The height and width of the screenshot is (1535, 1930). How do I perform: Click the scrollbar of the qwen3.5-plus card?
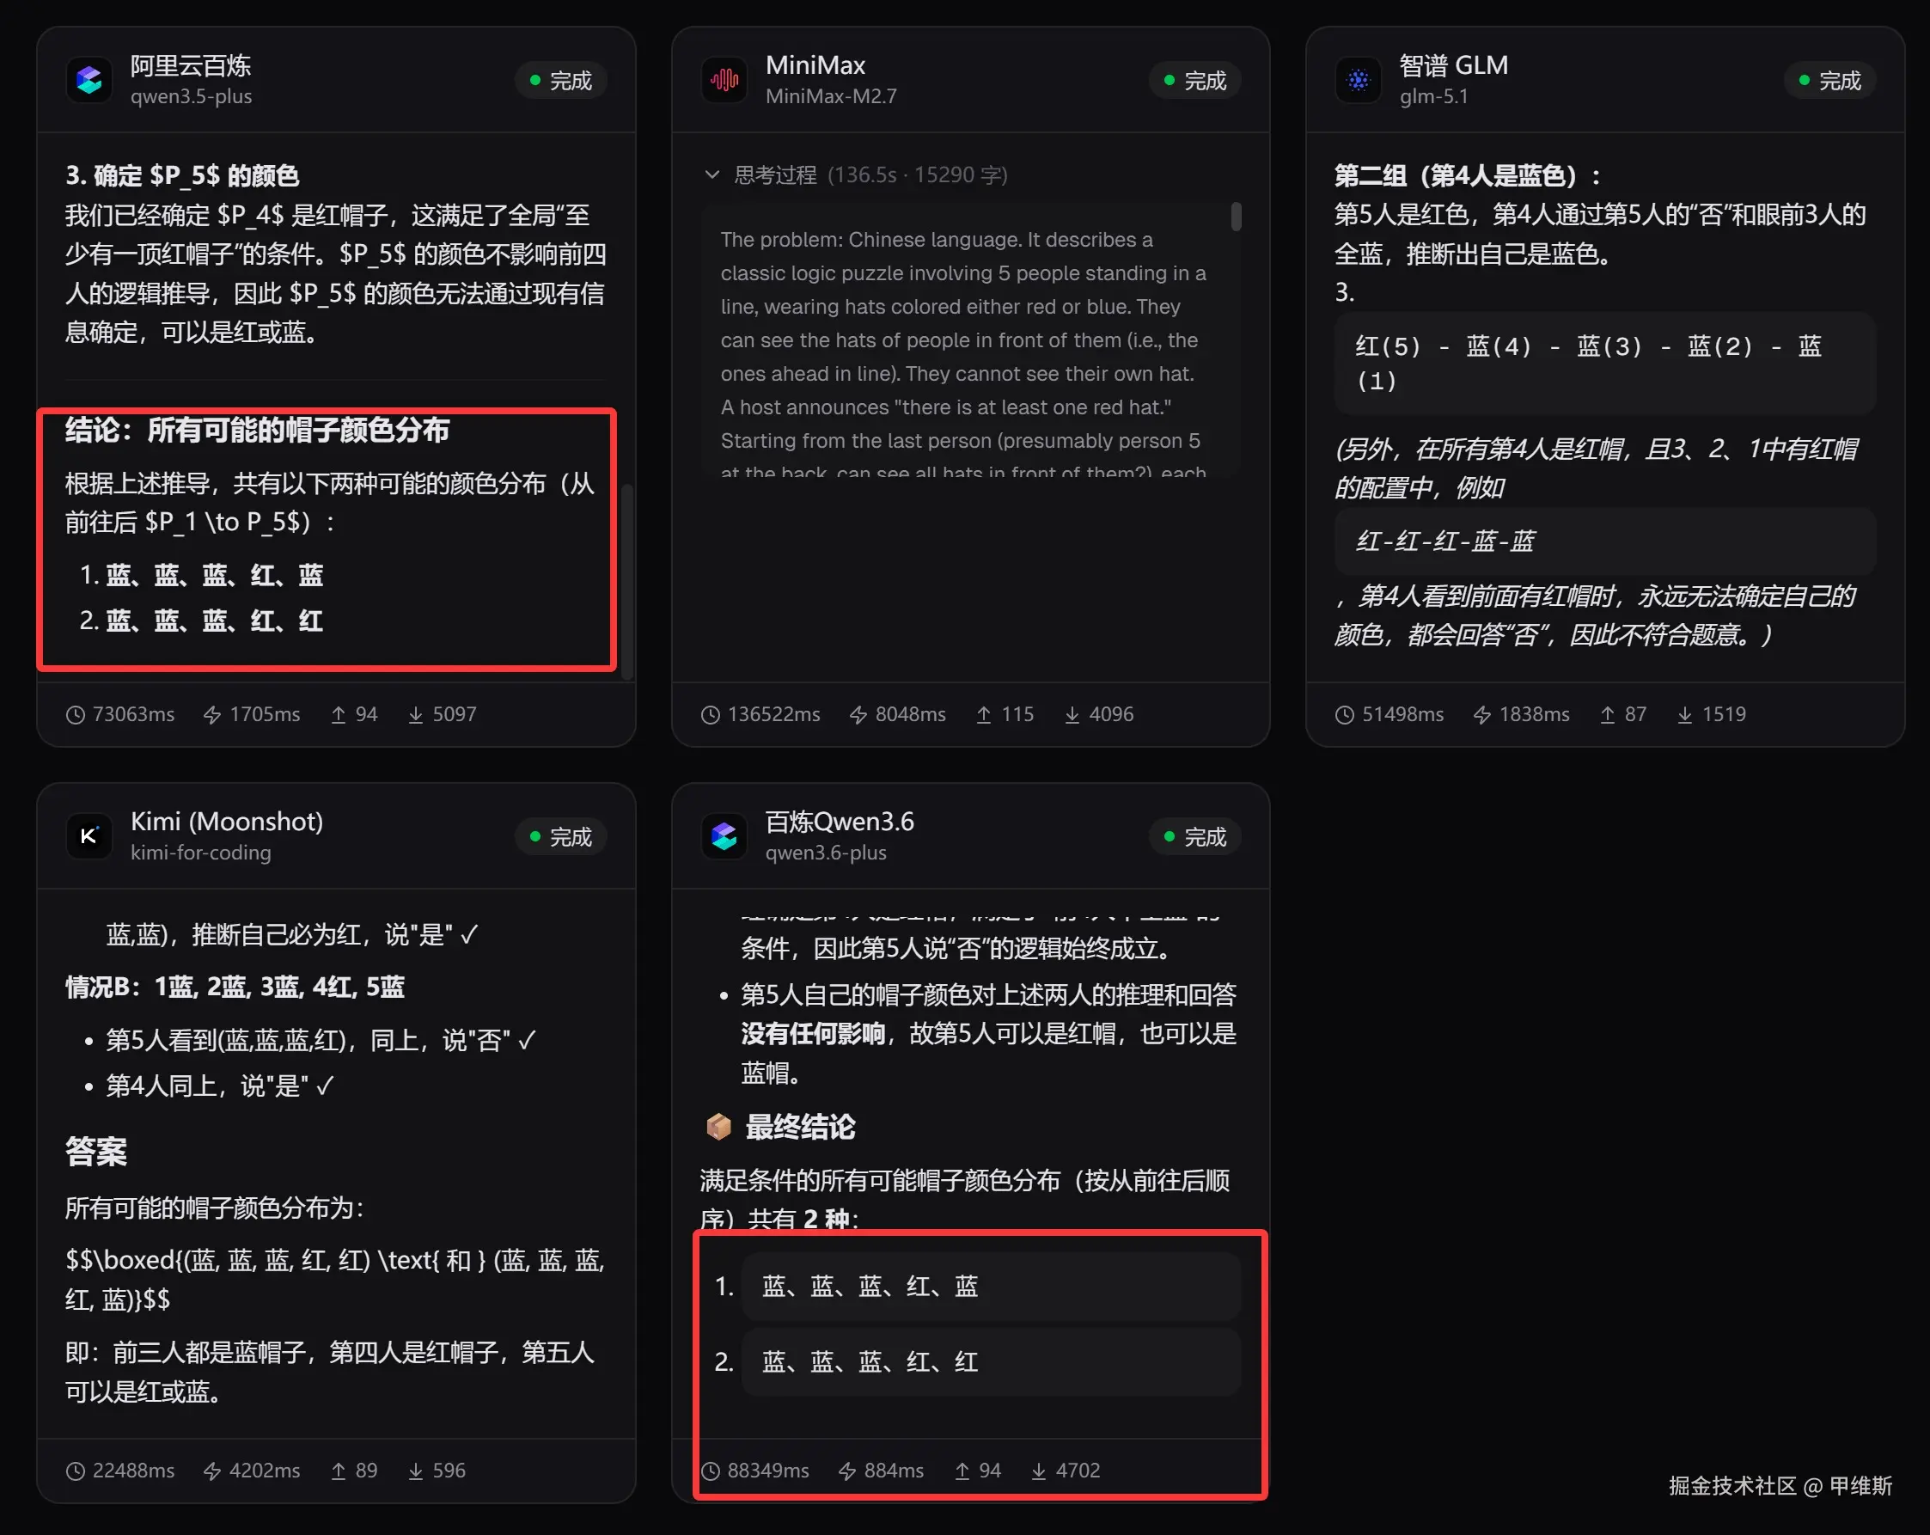point(627,582)
